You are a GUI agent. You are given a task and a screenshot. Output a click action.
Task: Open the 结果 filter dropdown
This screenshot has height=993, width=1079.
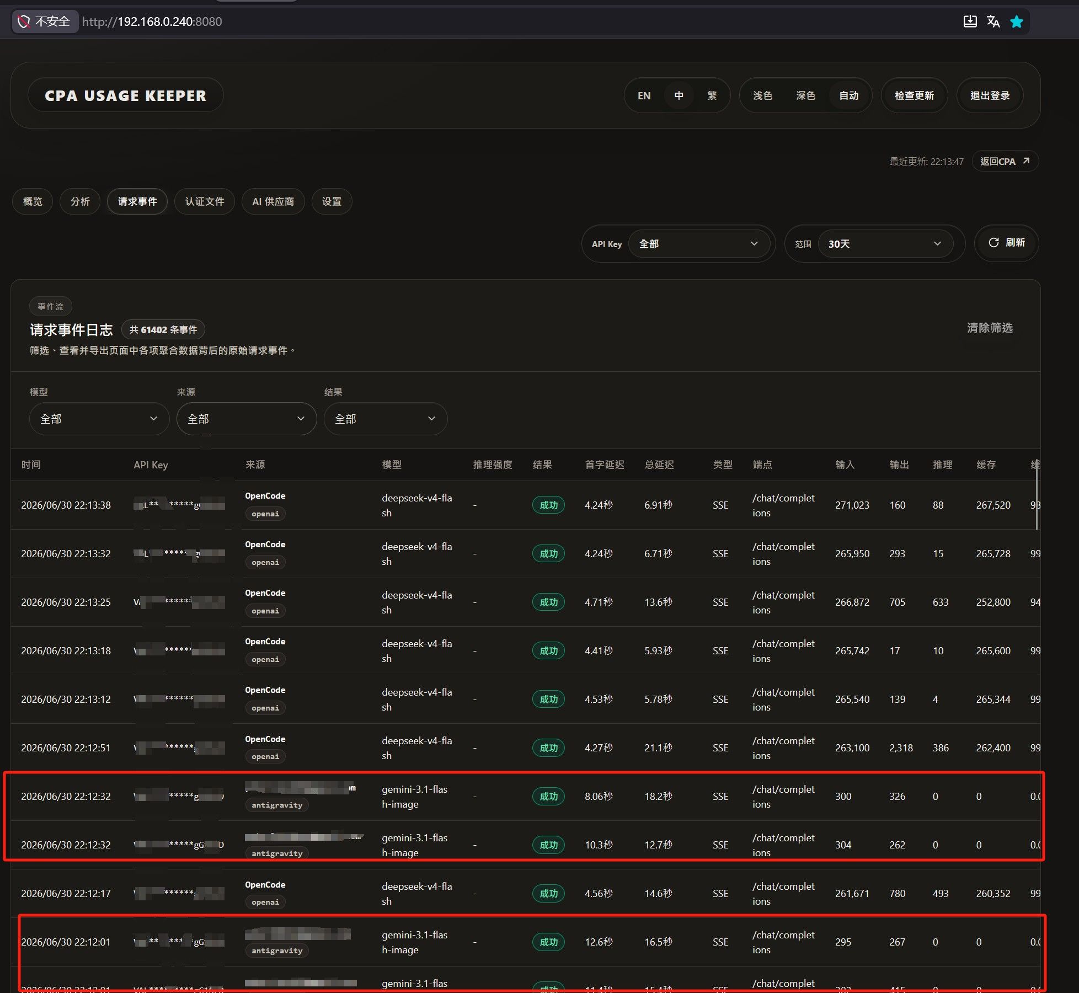click(386, 419)
